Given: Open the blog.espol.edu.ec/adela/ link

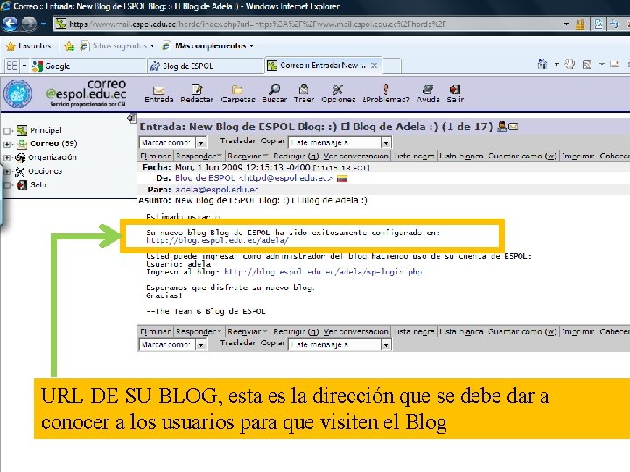Looking at the screenshot, I should (217, 240).
